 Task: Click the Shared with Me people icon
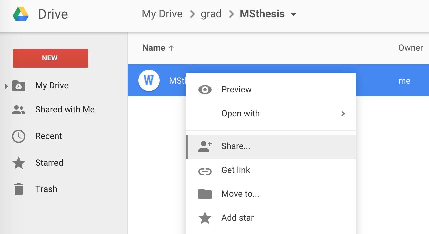(19, 110)
